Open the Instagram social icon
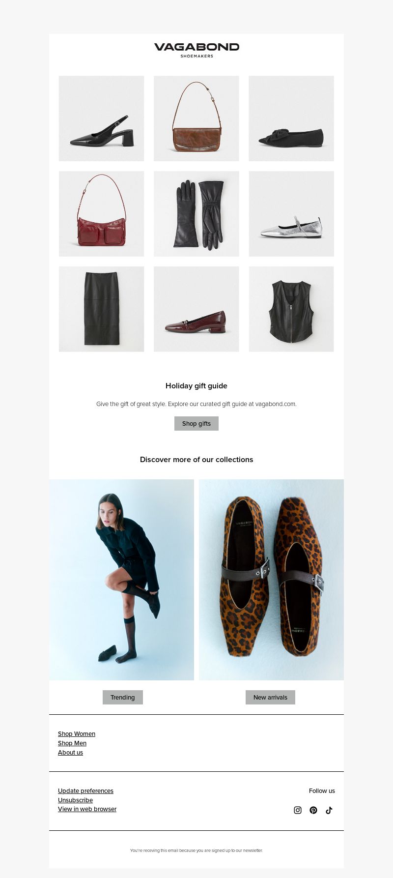Screen dimensions: 393x878 click(298, 810)
